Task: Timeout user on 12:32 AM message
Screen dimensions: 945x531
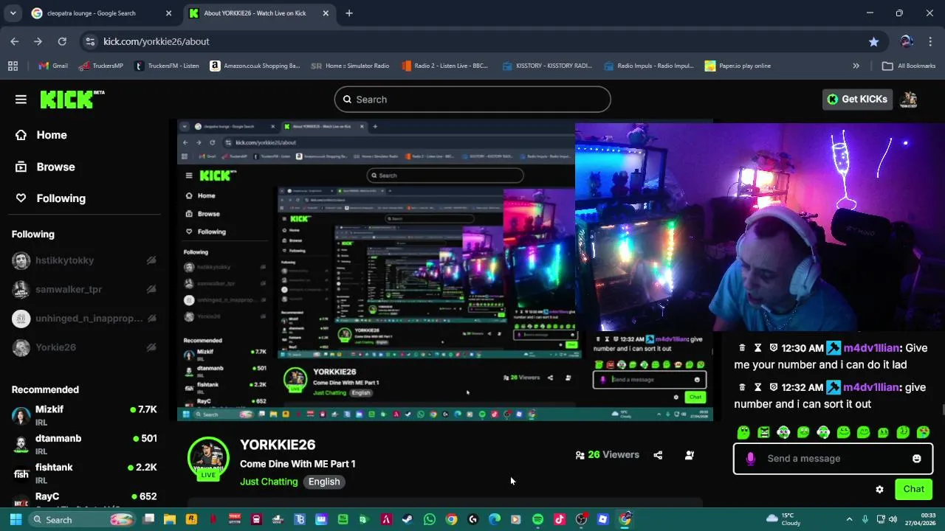Action: [x=757, y=387]
